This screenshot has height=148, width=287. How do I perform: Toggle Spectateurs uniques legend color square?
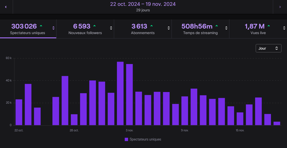point(126,139)
